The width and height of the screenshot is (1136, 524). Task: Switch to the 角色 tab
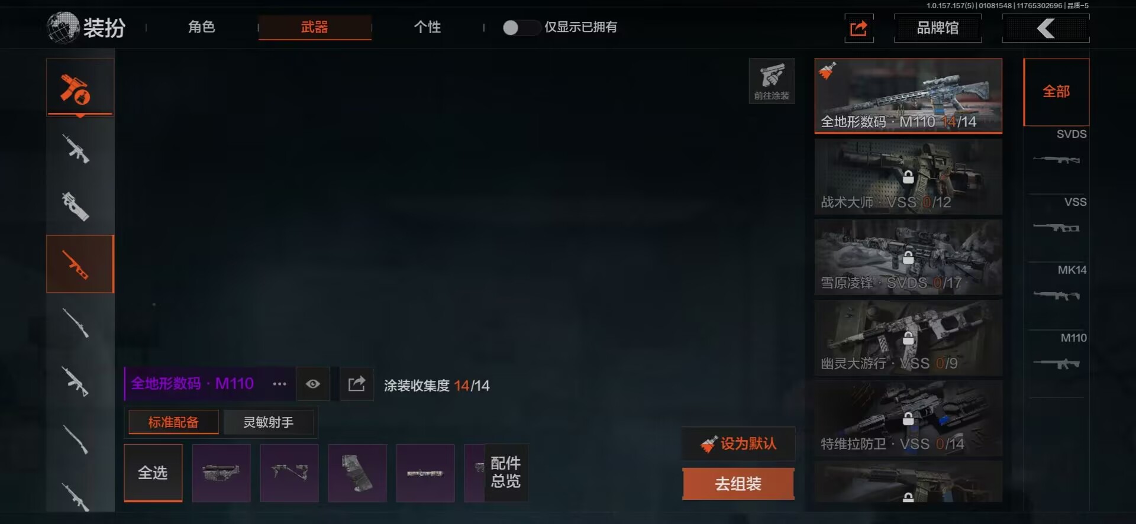click(x=201, y=27)
